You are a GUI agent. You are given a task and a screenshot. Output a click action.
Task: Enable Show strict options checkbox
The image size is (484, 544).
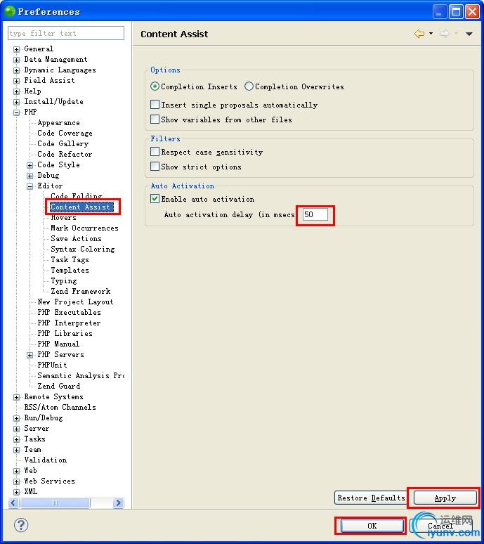(x=155, y=167)
